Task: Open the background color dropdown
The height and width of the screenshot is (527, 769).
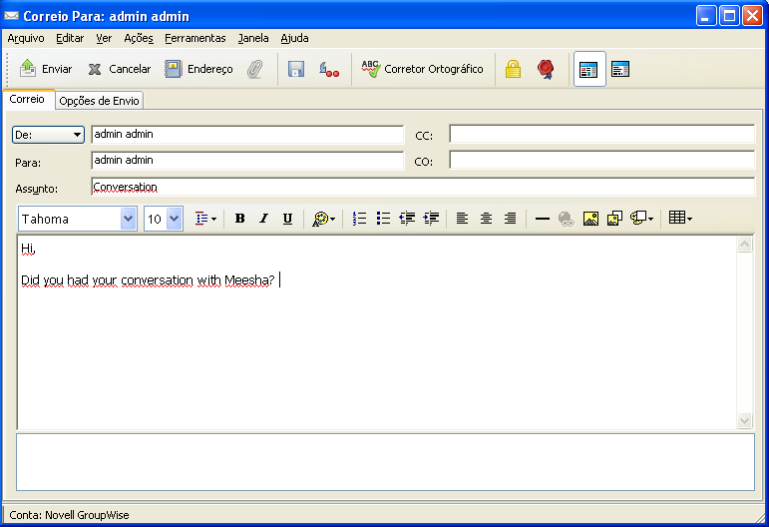Action: coord(641,219)
